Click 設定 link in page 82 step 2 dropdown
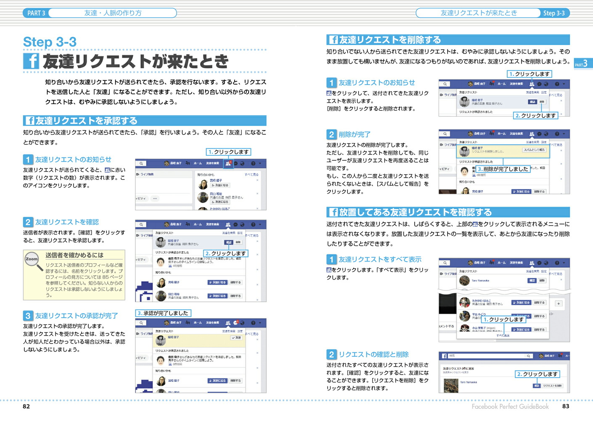 240,233
